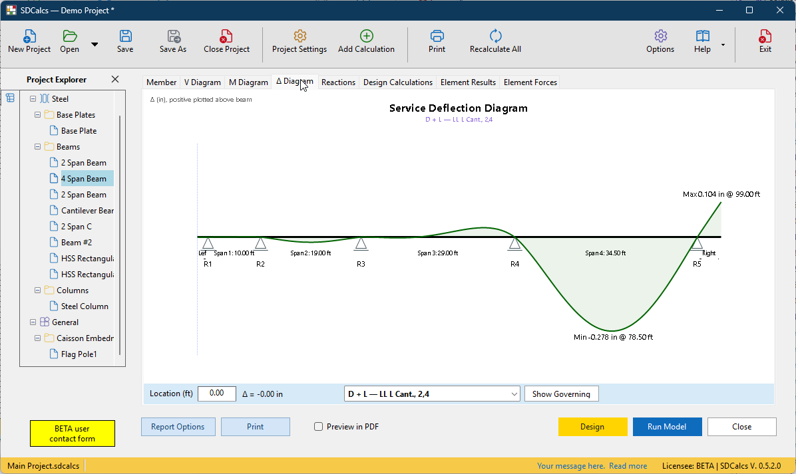
Task: Click the yellow Design button
Action: (592, 427)
